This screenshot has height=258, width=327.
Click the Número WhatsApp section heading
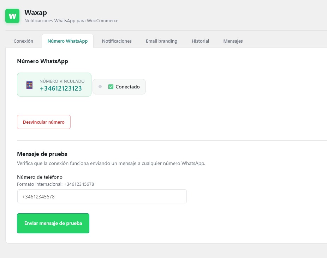click(x=42, y=61)
